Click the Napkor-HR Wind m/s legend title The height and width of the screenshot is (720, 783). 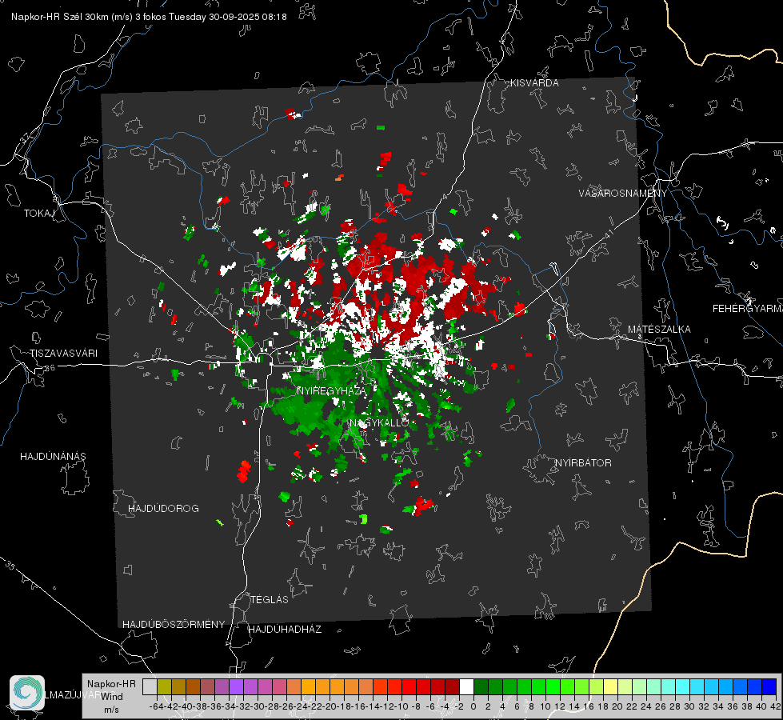[x=111, y=697]
